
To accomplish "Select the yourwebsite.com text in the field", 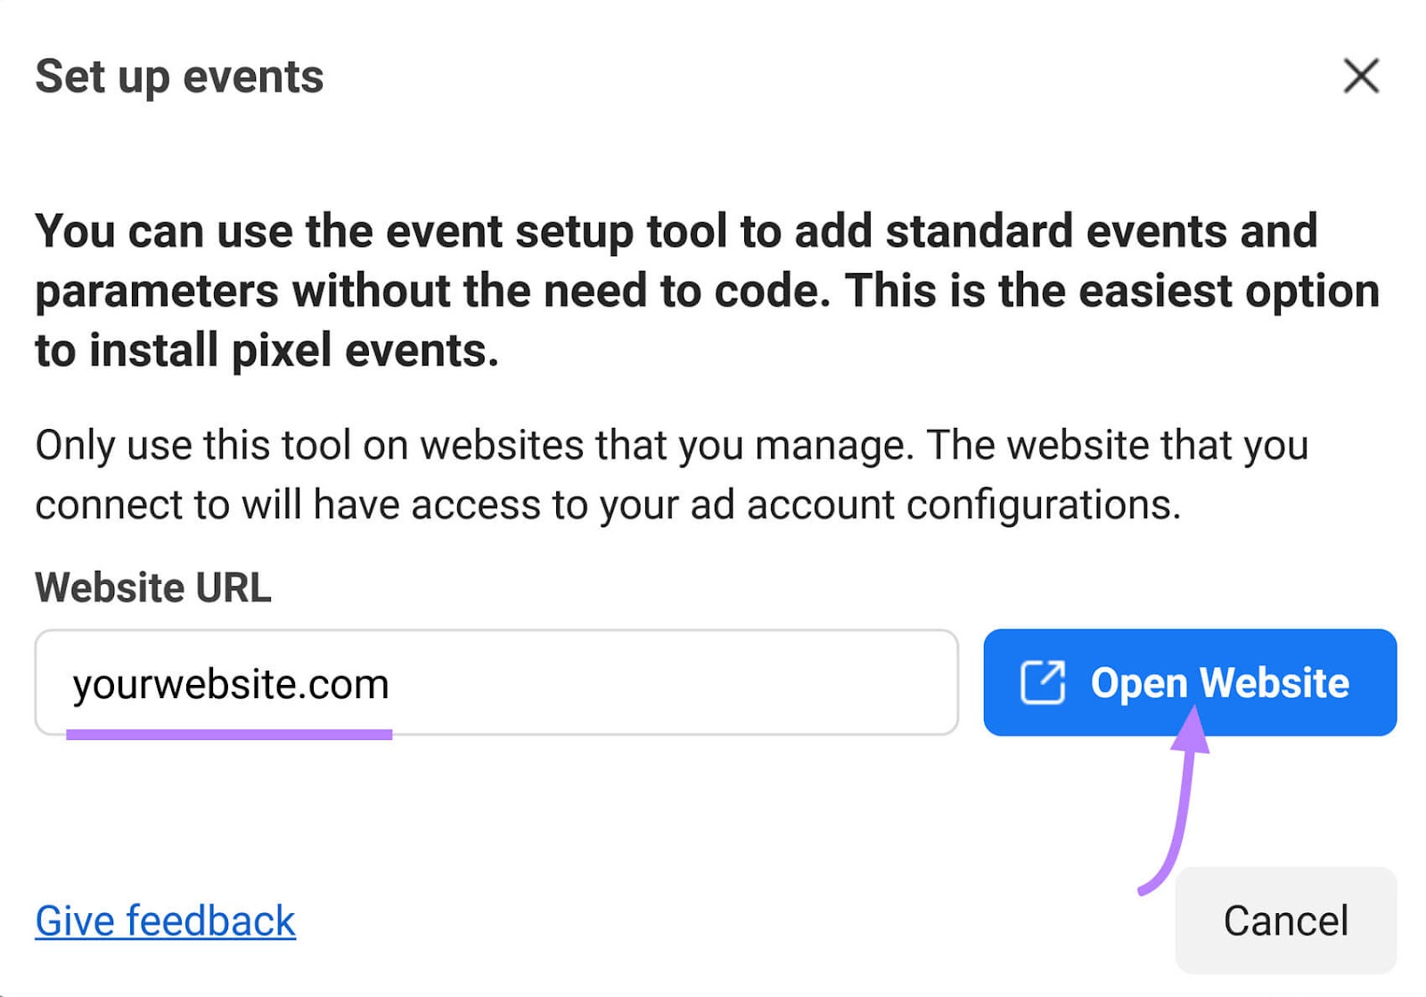I will coord(232,683).
